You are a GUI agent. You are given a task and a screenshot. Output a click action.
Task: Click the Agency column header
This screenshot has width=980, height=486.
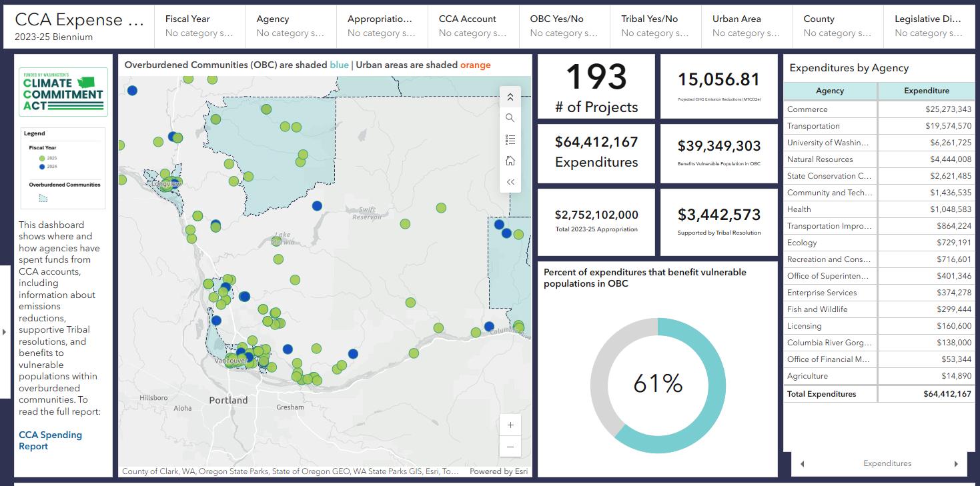pyautogui.click(x=830, y=91)
